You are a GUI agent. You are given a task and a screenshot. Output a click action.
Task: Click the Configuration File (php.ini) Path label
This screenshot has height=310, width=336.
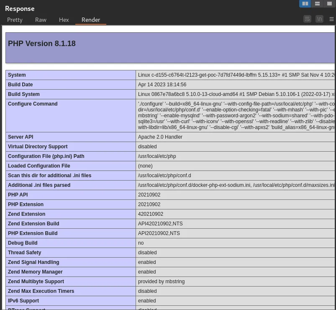click(x=46, y=156)
